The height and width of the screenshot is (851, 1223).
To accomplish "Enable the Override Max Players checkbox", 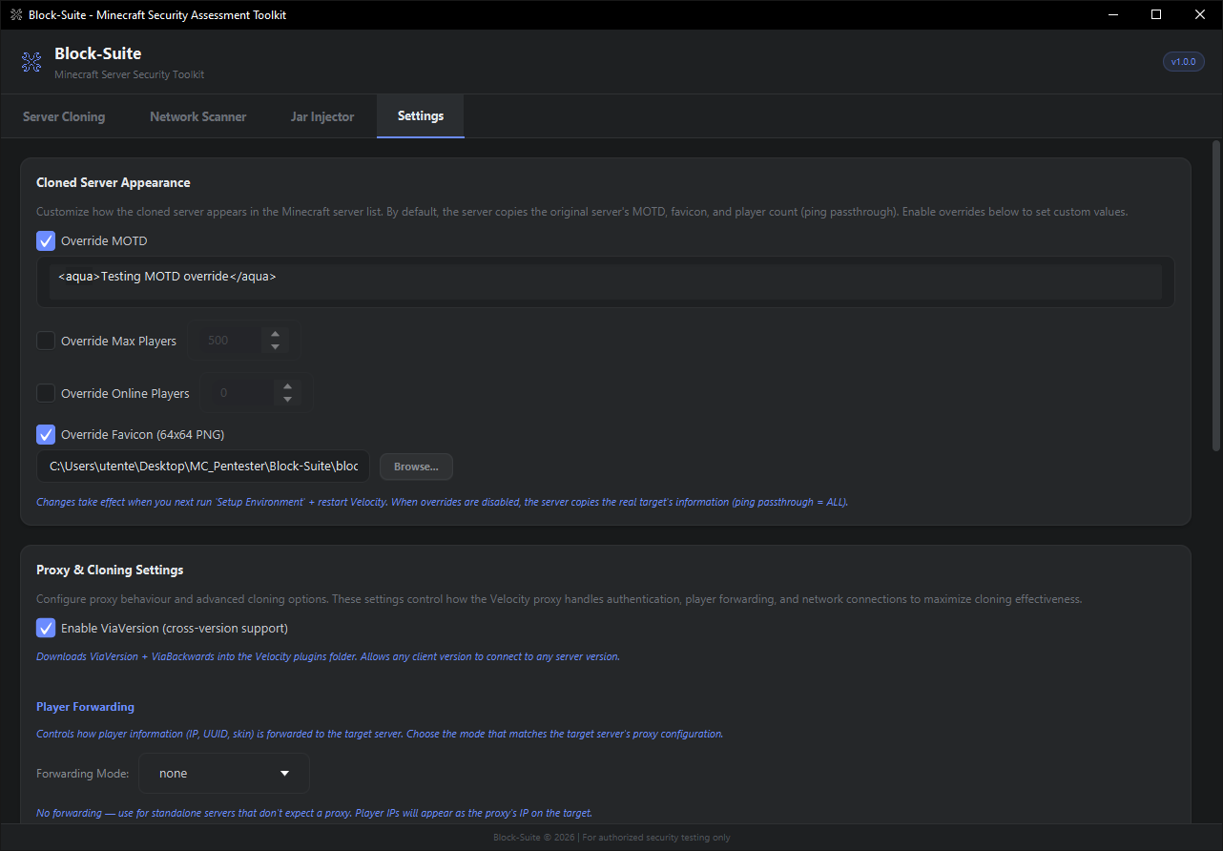I will [45, 340].
